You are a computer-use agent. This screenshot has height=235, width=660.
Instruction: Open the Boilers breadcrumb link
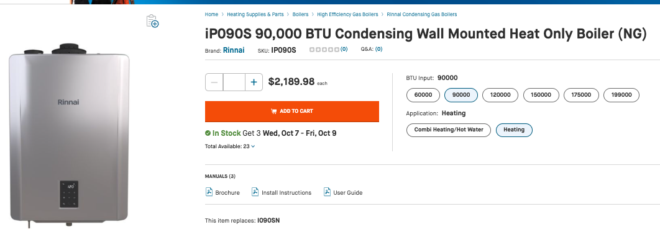301,14
